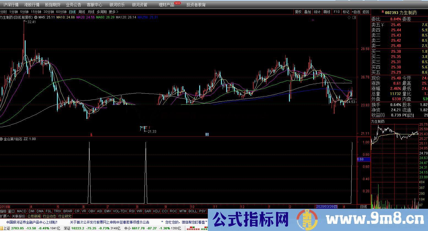This screenshot has width=428, height=231.
Task: Open the 公司新闻 tab
Action: pos(34,216)
